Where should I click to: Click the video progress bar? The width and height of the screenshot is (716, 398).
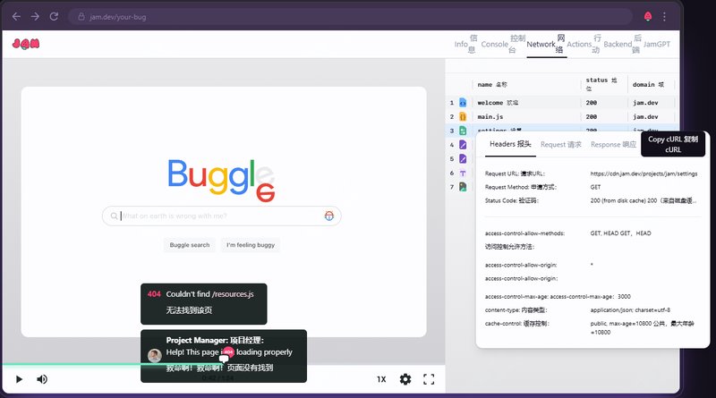[x=224, y=365]
